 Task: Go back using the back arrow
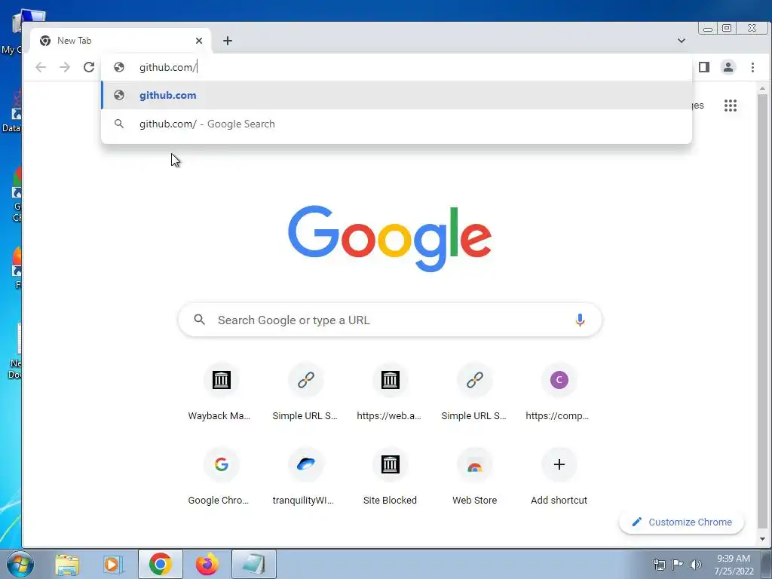[41, 67]
